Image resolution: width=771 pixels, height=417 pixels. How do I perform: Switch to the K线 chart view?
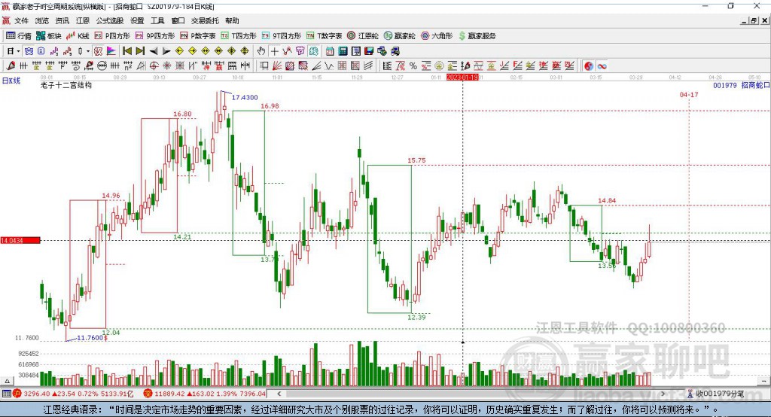tap(78, 36)
